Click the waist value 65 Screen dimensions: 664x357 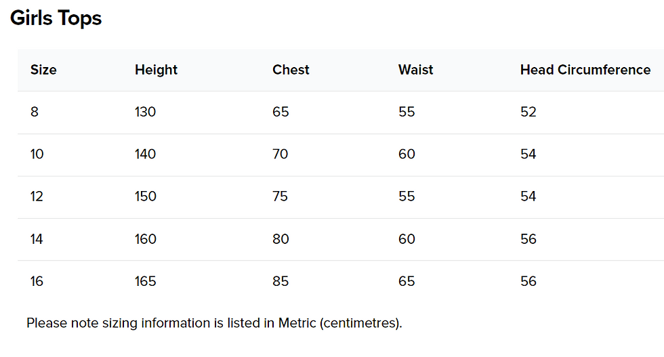[x=407, y=281]
